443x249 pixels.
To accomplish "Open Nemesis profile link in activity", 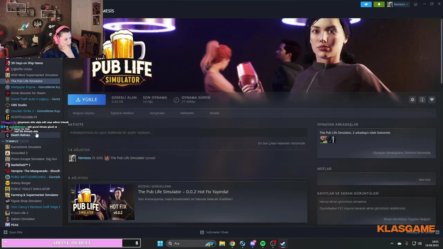I will coord(84,158).
